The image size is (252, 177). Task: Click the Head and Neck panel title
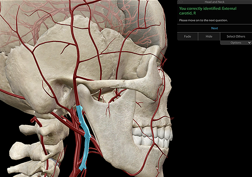tap(214, 2)
